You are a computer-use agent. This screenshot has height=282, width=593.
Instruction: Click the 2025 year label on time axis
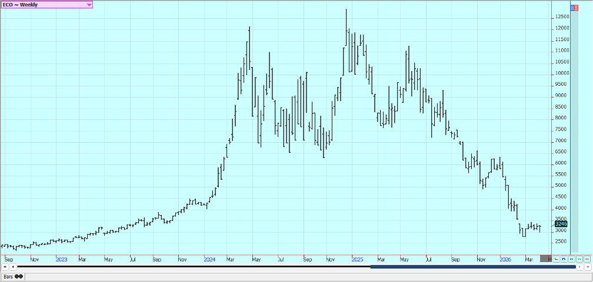click(x=357, y=258)
